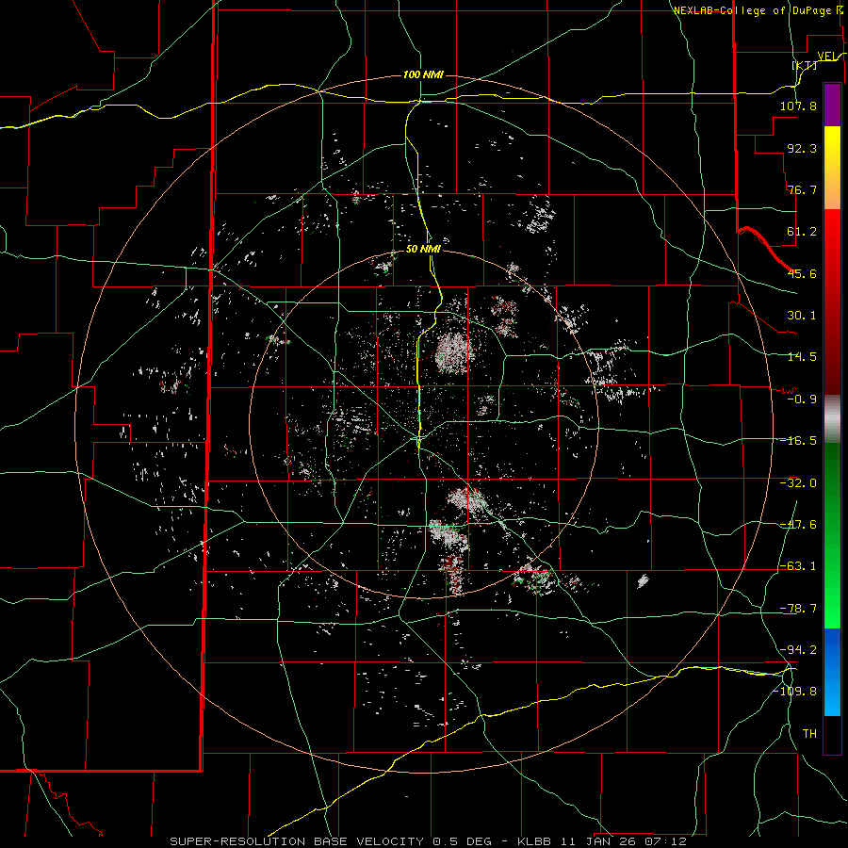Select the 30.1 velocity scale value
This screenshot has height=848, width=848.
click(802, 316)
